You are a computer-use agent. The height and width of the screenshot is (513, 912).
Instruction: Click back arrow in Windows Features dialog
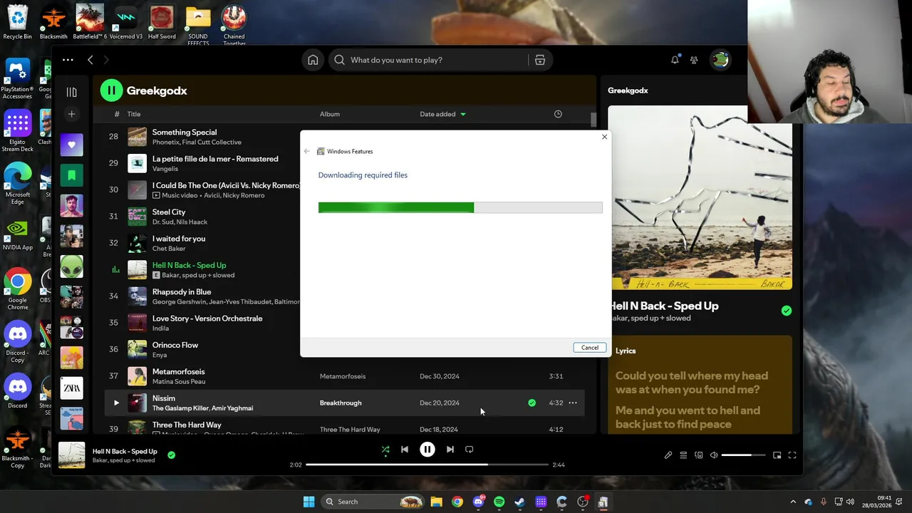[x=307, y=151]
